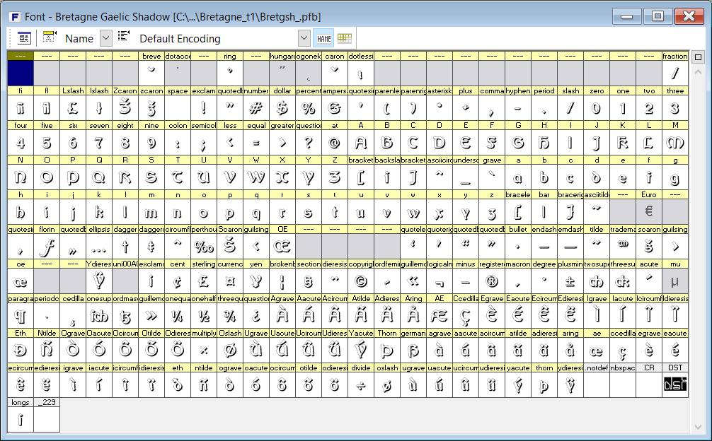Viewport: 712px width, 441px height.
Task: Select the dark blue highlighted first glyph cell
Action: 21,73
